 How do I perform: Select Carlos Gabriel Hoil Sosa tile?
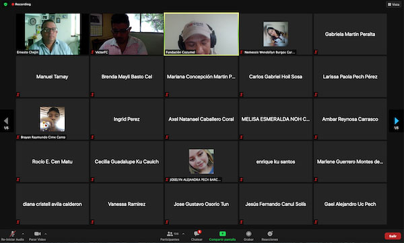coord(275,77)
